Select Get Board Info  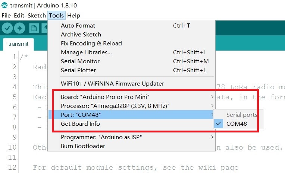pos(131,124)
